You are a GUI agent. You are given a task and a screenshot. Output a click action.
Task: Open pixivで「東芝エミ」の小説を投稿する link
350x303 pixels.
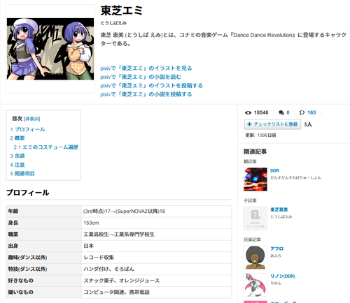tap(146, 94)
